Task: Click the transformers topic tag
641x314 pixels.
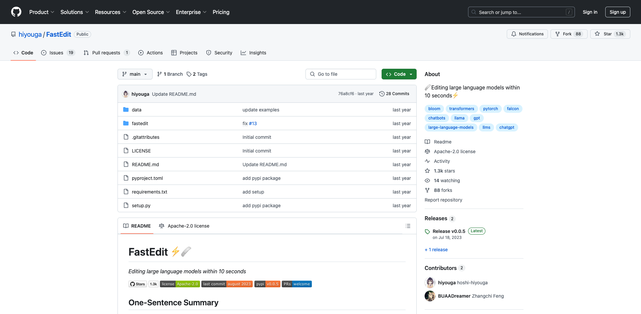Action: click(x=462, y=109)
